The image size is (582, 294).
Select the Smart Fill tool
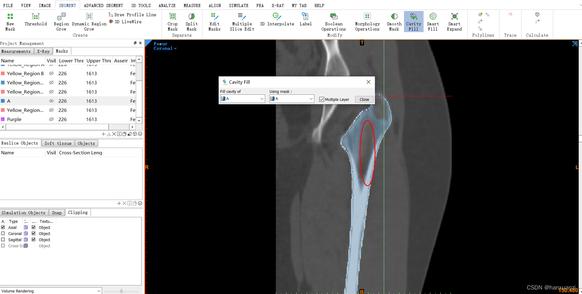(433, 21)
